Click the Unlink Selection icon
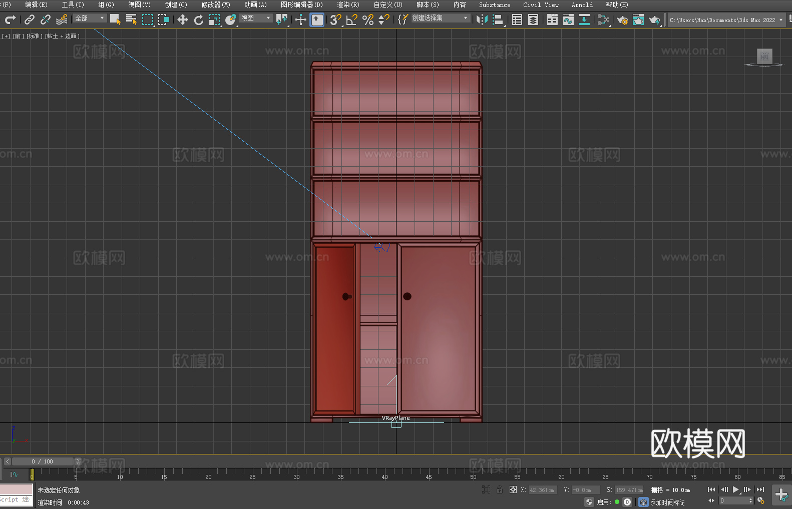The image size is (792, 509). click(46, 20)
